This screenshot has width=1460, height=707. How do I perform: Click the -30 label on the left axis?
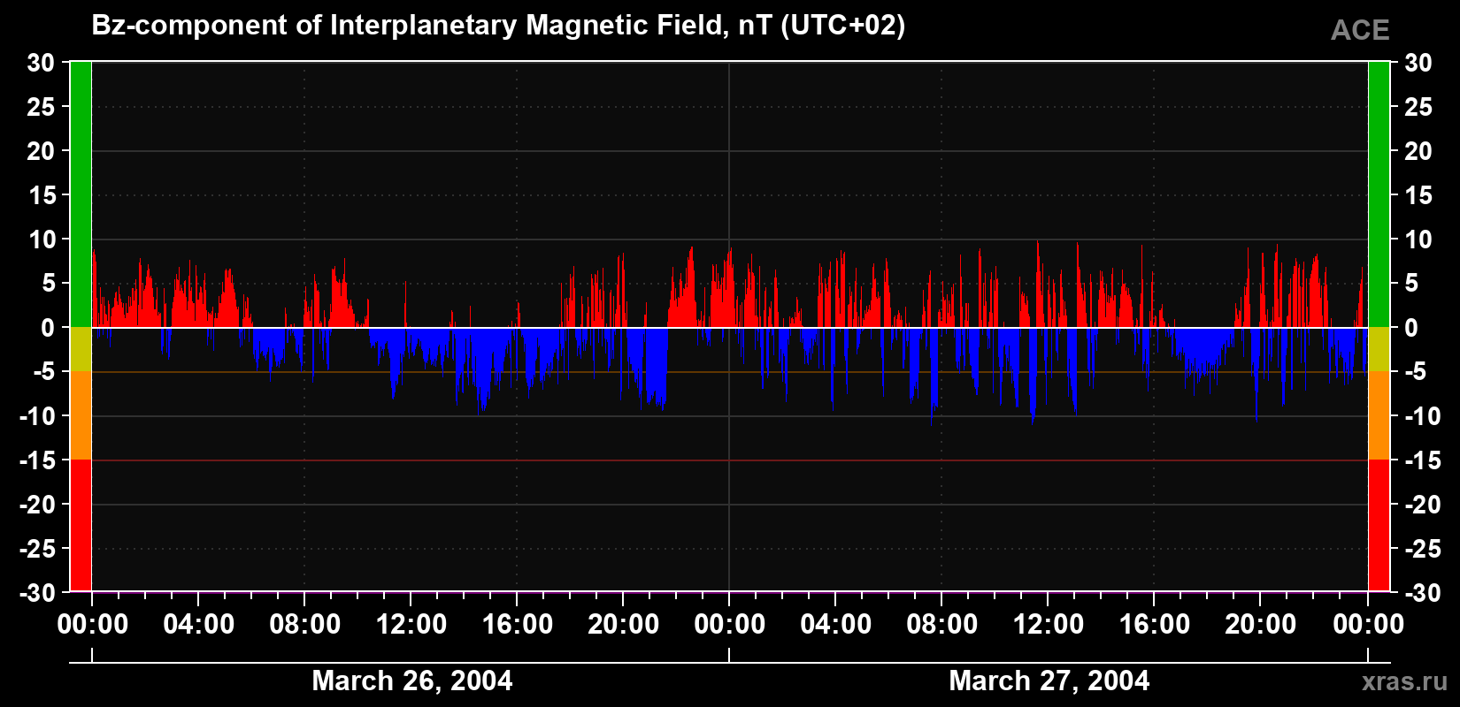[37, 593]
